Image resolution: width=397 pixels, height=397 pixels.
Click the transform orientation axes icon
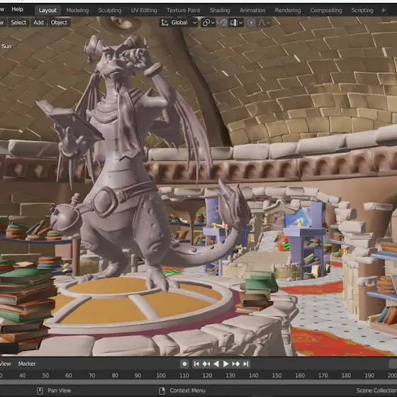coord(164,23)
